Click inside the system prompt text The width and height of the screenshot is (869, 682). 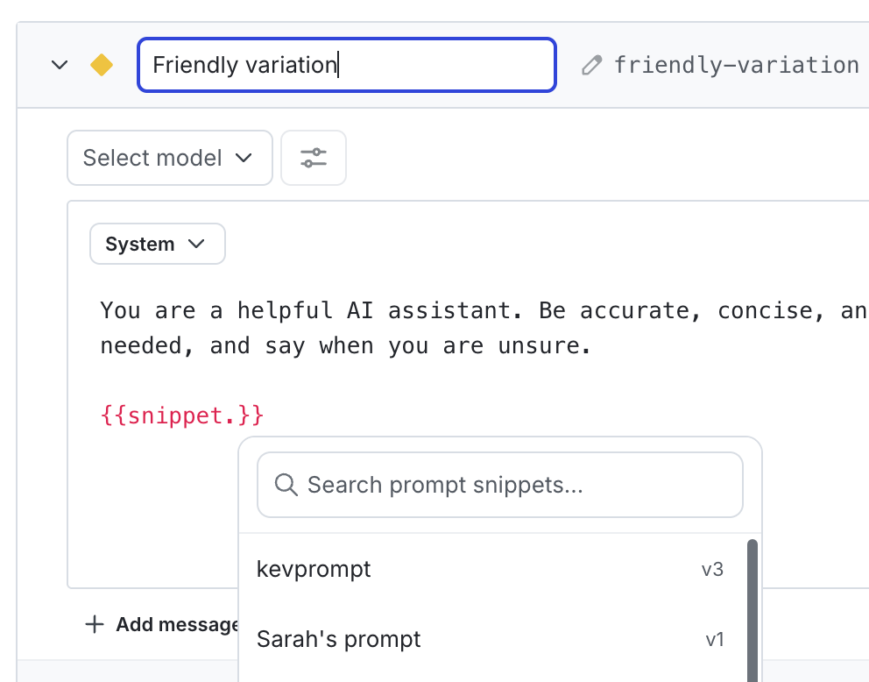(350, 327)
